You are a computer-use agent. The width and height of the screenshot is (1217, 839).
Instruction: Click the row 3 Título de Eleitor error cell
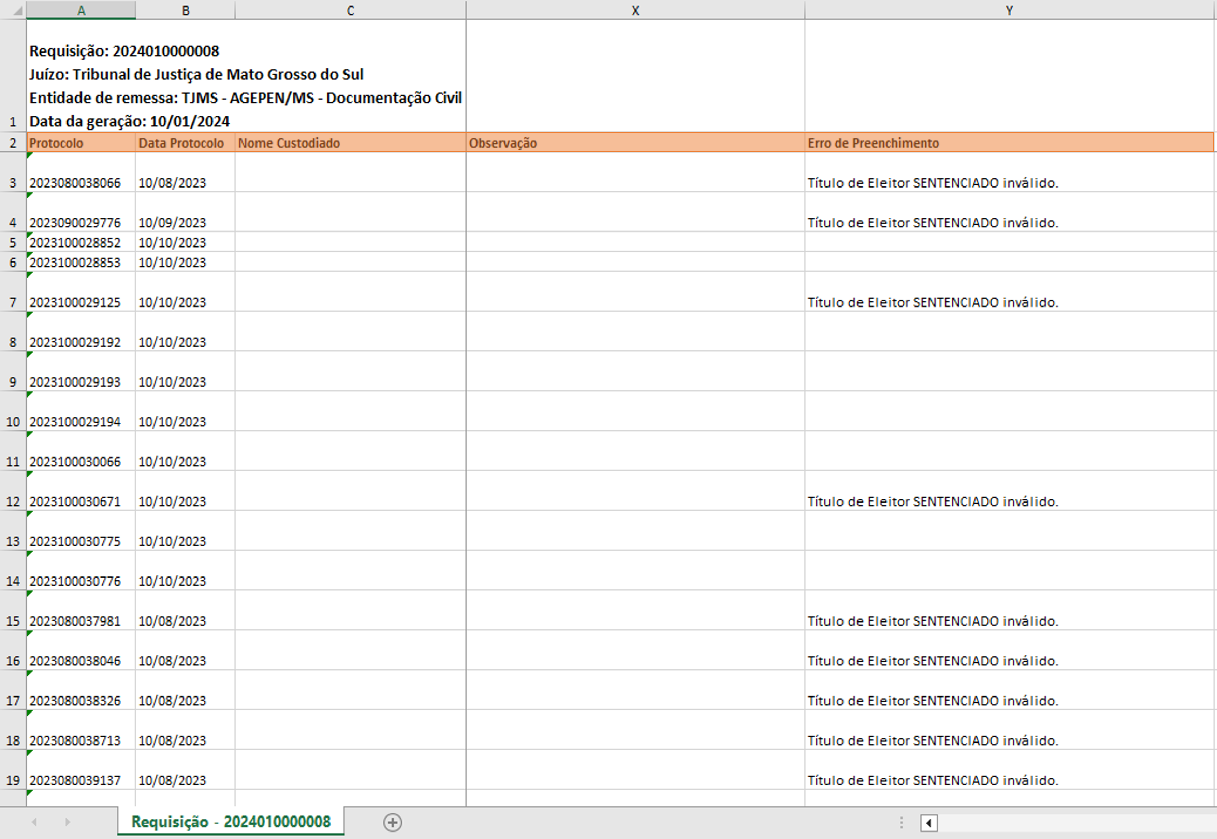1009,172
